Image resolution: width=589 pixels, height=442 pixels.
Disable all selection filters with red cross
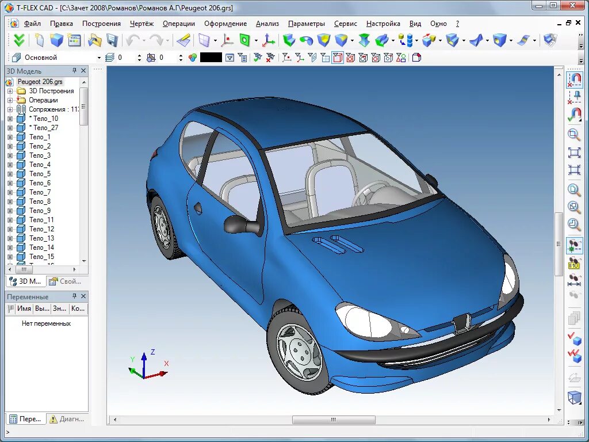point(270,58)
